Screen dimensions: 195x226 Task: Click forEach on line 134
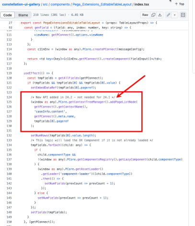point(54,145)
